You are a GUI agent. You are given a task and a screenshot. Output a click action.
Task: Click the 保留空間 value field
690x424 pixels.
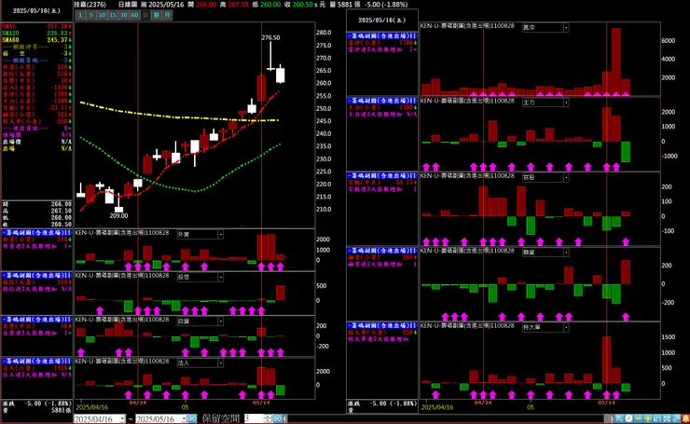pos(254,418)
